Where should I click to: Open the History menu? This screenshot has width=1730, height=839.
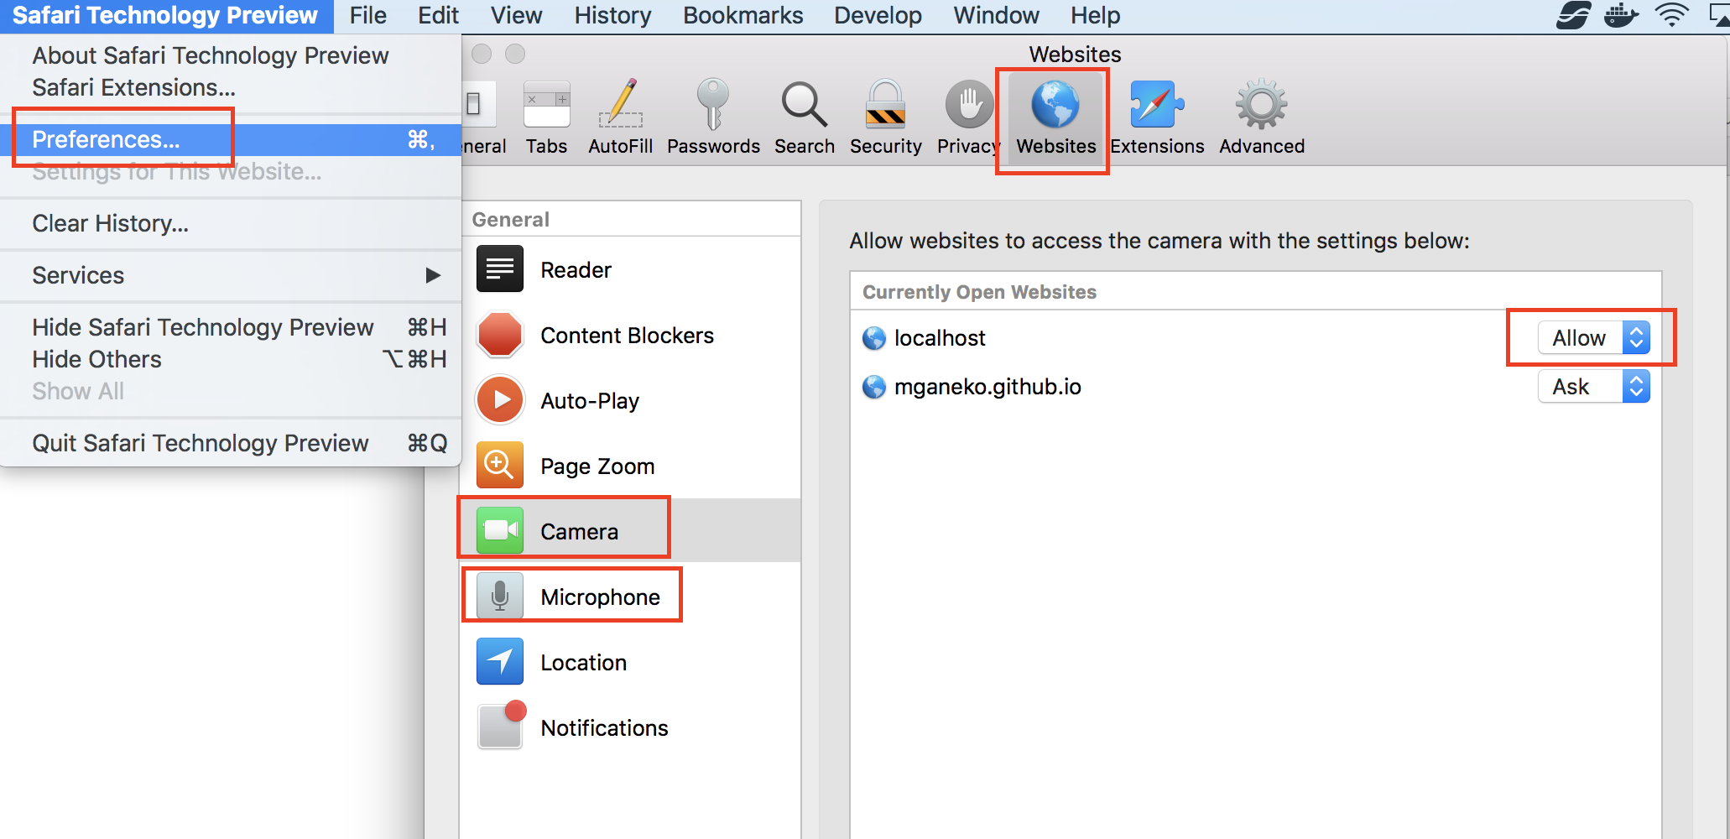tap(612, 16)
